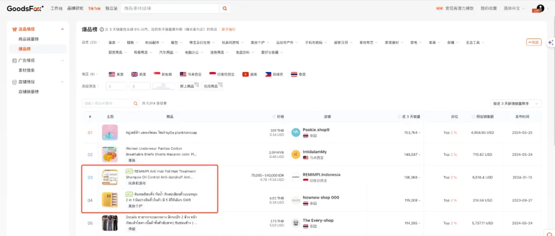Click the info icon beside 爆品榜 title

point(102,29)
